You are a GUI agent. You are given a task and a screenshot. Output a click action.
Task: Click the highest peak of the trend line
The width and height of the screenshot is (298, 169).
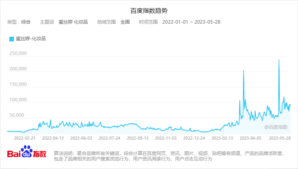click(279, 60)
